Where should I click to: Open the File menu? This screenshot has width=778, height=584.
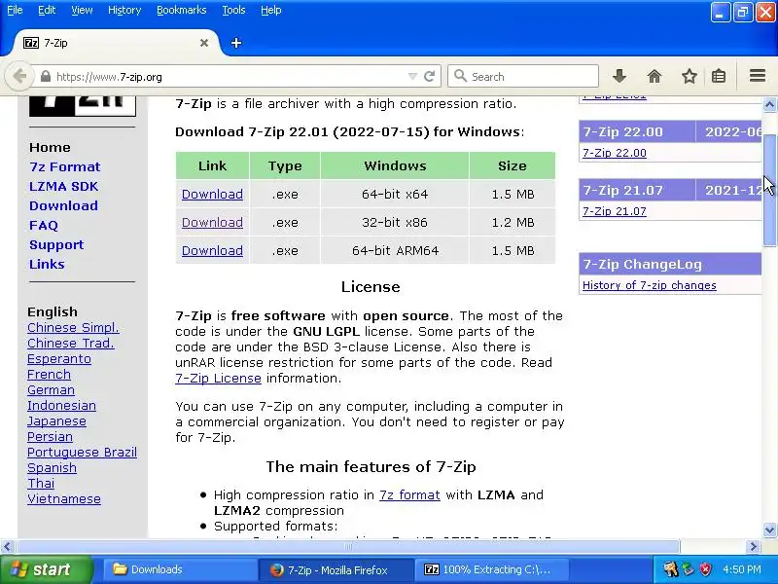[15, 10]
